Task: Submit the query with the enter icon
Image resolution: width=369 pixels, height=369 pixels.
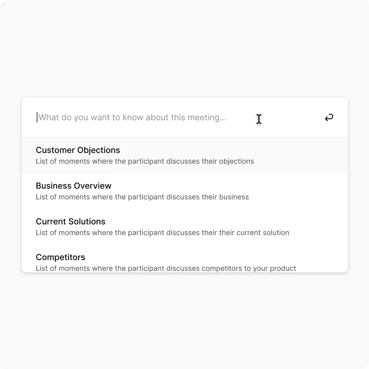Action: (x=329, y=118)
